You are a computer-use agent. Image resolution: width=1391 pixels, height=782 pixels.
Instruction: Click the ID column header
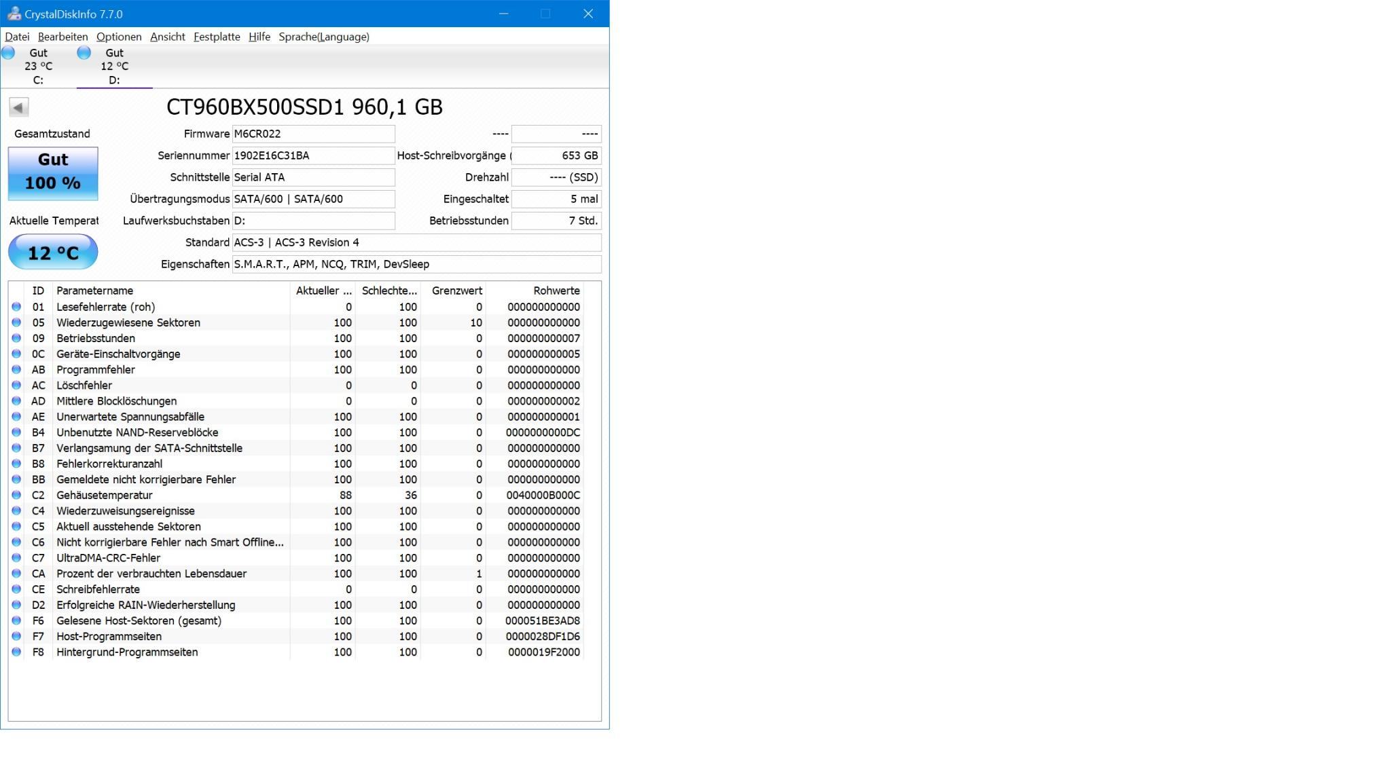coord(38,291)
